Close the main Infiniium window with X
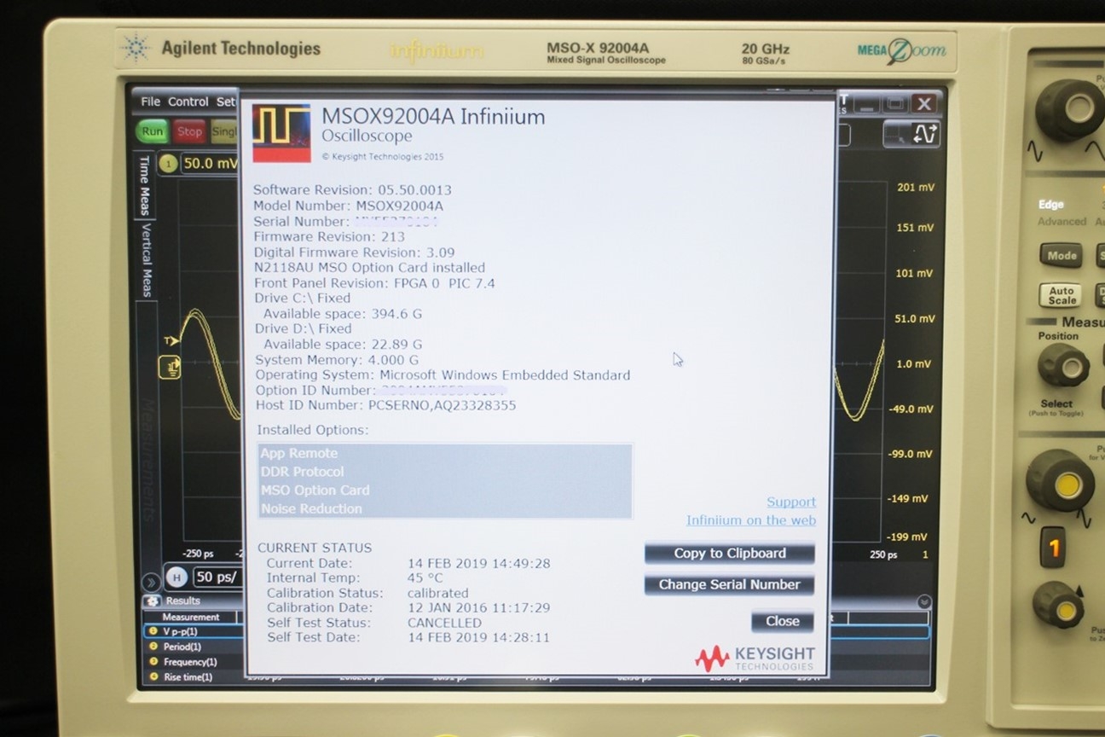The width and height of the screenshot is (1105, 737). tap(923, 104)
